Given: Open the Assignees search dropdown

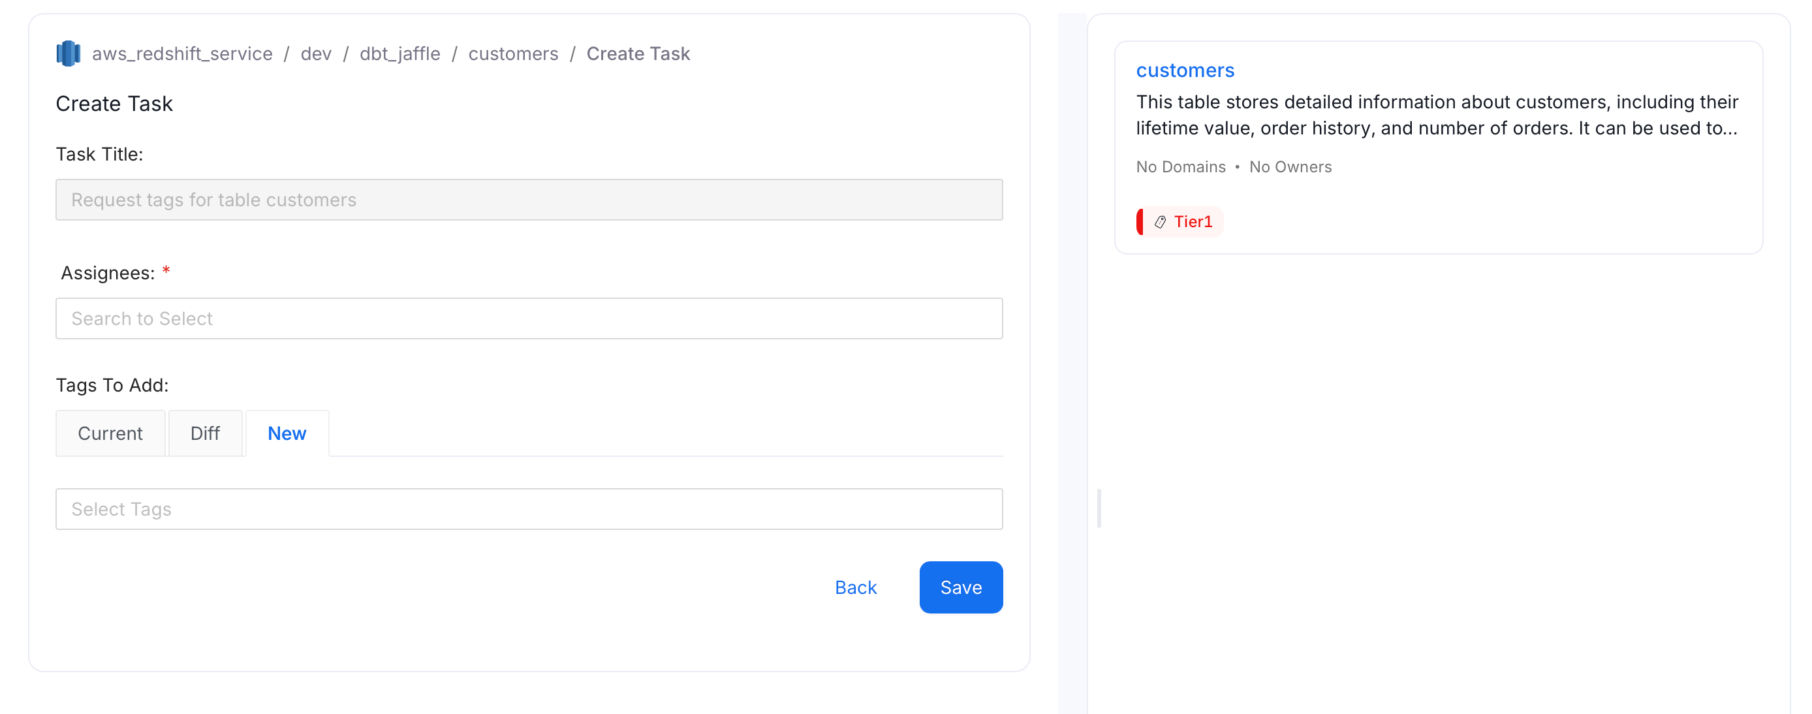Looking at the screenshot, I should coord(529,318).
